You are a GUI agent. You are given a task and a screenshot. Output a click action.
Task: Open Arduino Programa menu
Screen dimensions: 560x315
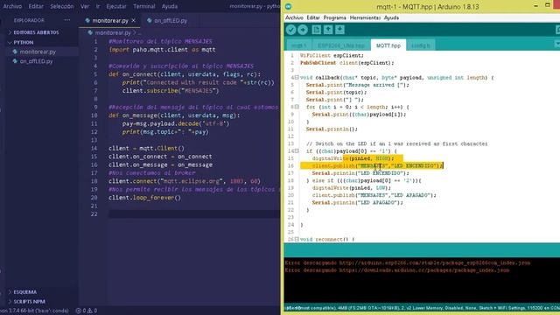pyautogui.click(x=334, y=17)
